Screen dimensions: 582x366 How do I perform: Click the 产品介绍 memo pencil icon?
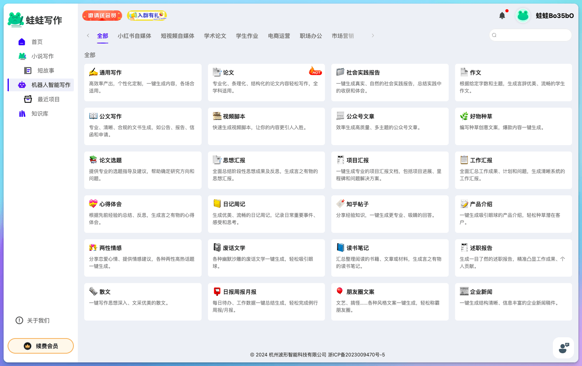tap(464, 204)
